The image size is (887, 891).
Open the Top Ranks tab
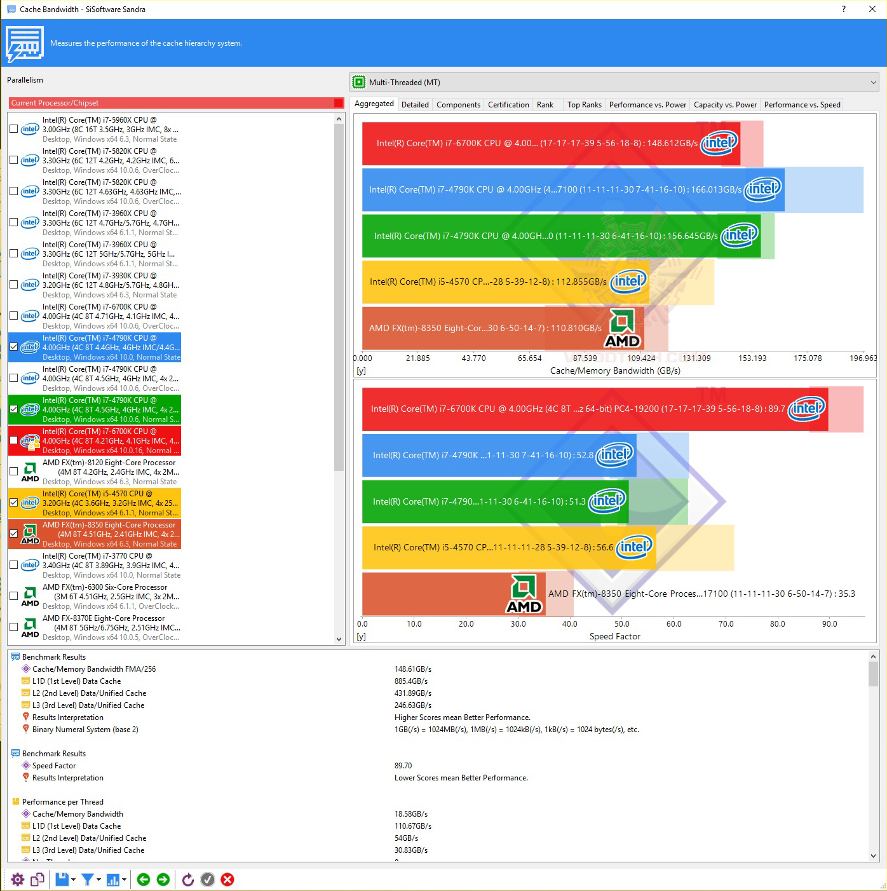(x=585, y=105)
